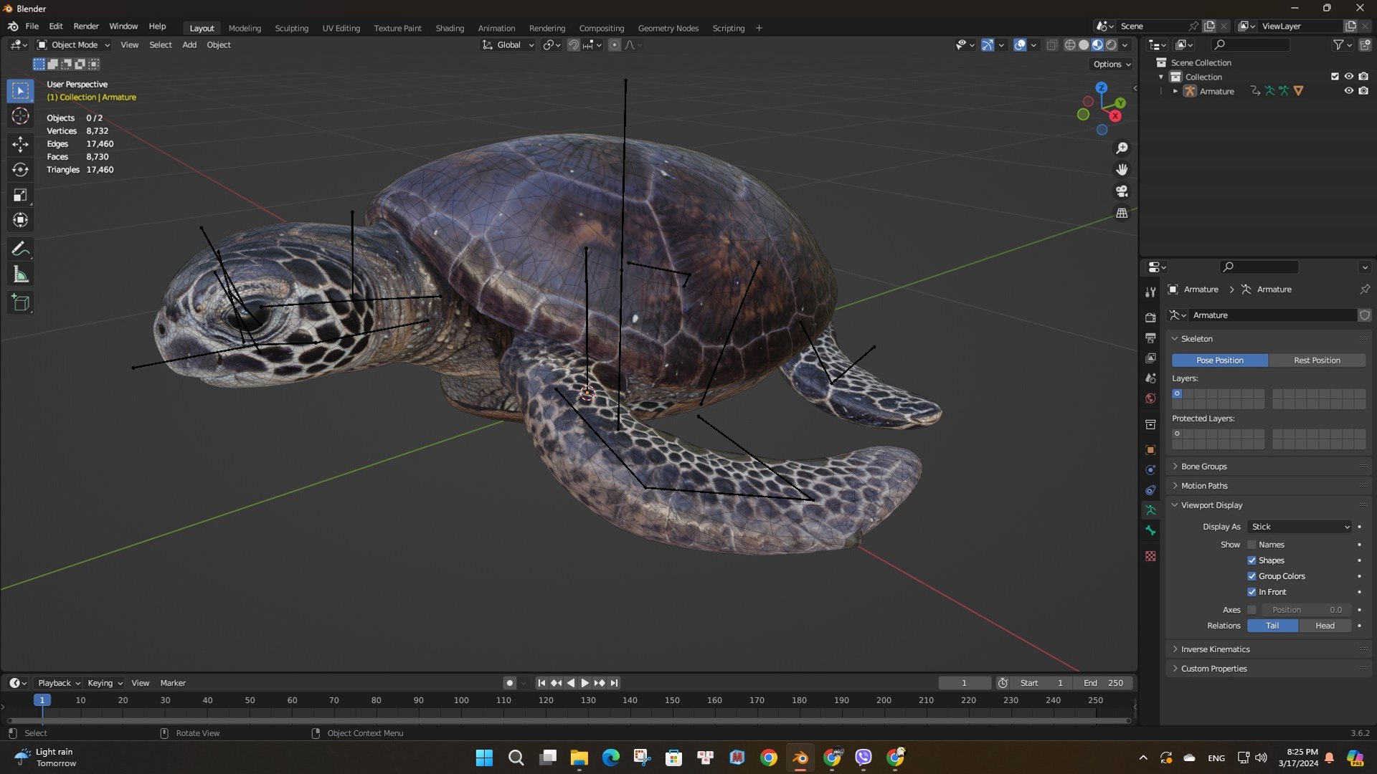
Task: Click the pan view hand icon
Action: pyautogui.click(x=1122, y=170)
